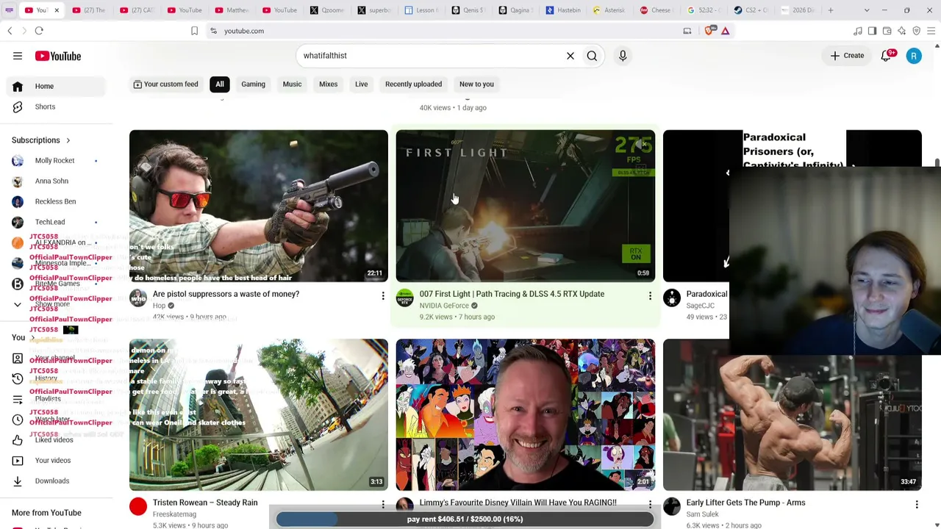Select the Live filter chip

tap(361, 84)
